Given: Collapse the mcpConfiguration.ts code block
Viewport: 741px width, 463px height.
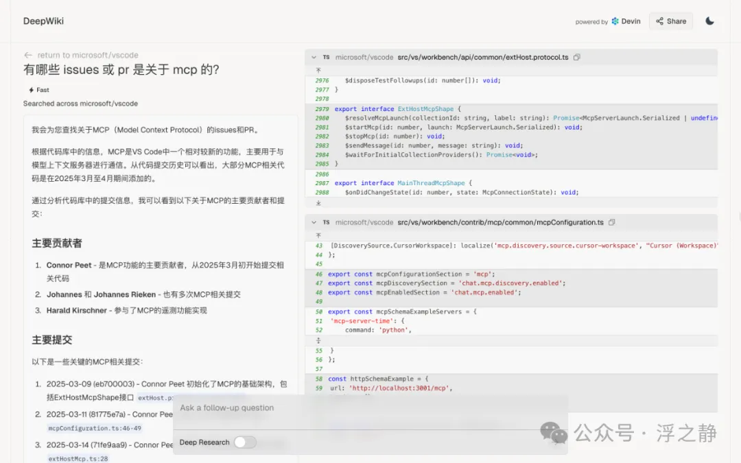Looking at the screenshot, I should (314, 222).
